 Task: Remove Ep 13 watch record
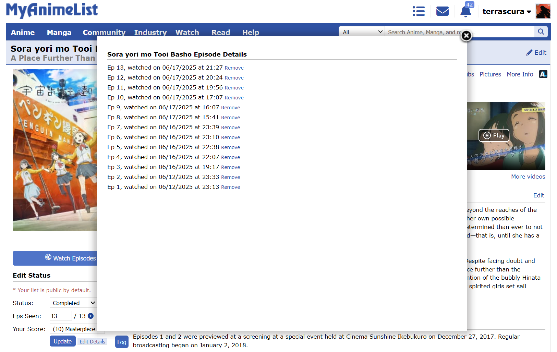click(x=234, y=68)
